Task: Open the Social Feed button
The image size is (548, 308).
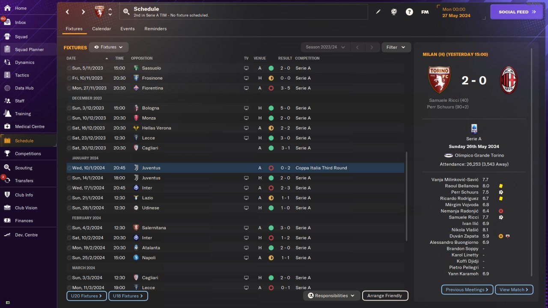Action: click(x=517, y=12)
